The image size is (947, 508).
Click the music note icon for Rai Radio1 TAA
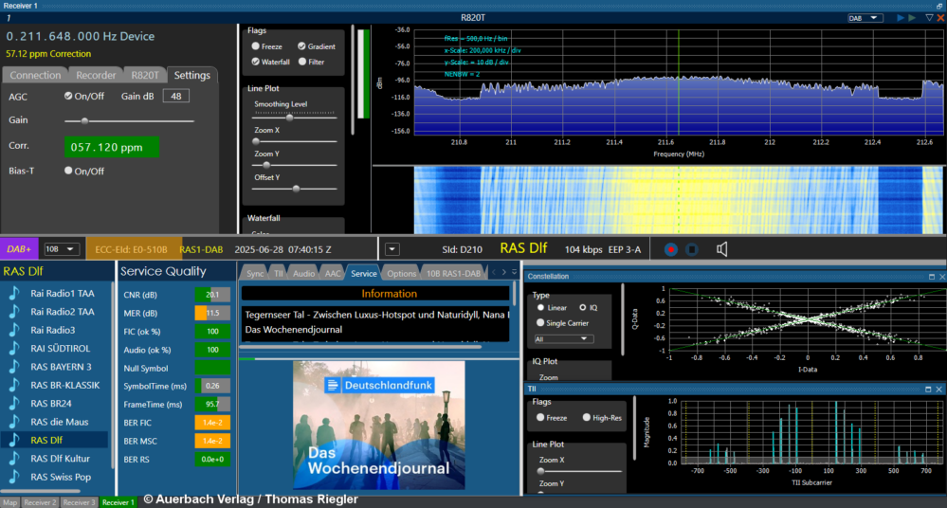tap(14, 294)
